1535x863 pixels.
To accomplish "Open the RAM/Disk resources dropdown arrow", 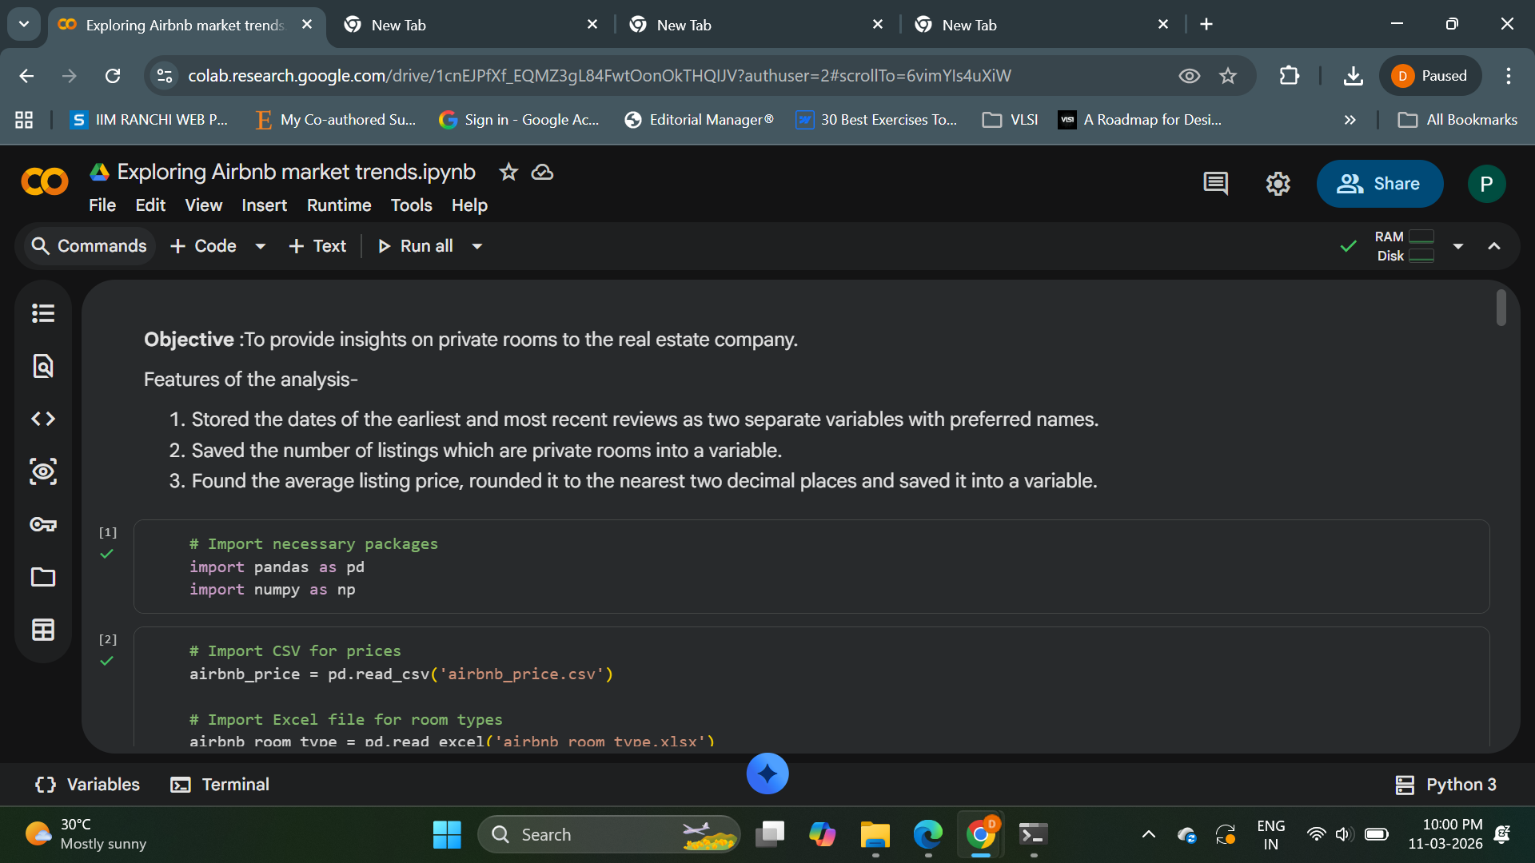I will coord(1457,246).
